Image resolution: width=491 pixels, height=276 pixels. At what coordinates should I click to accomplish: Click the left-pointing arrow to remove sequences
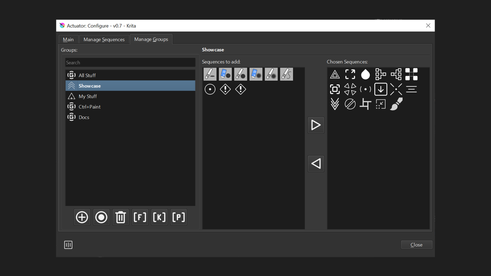[316, 164]
